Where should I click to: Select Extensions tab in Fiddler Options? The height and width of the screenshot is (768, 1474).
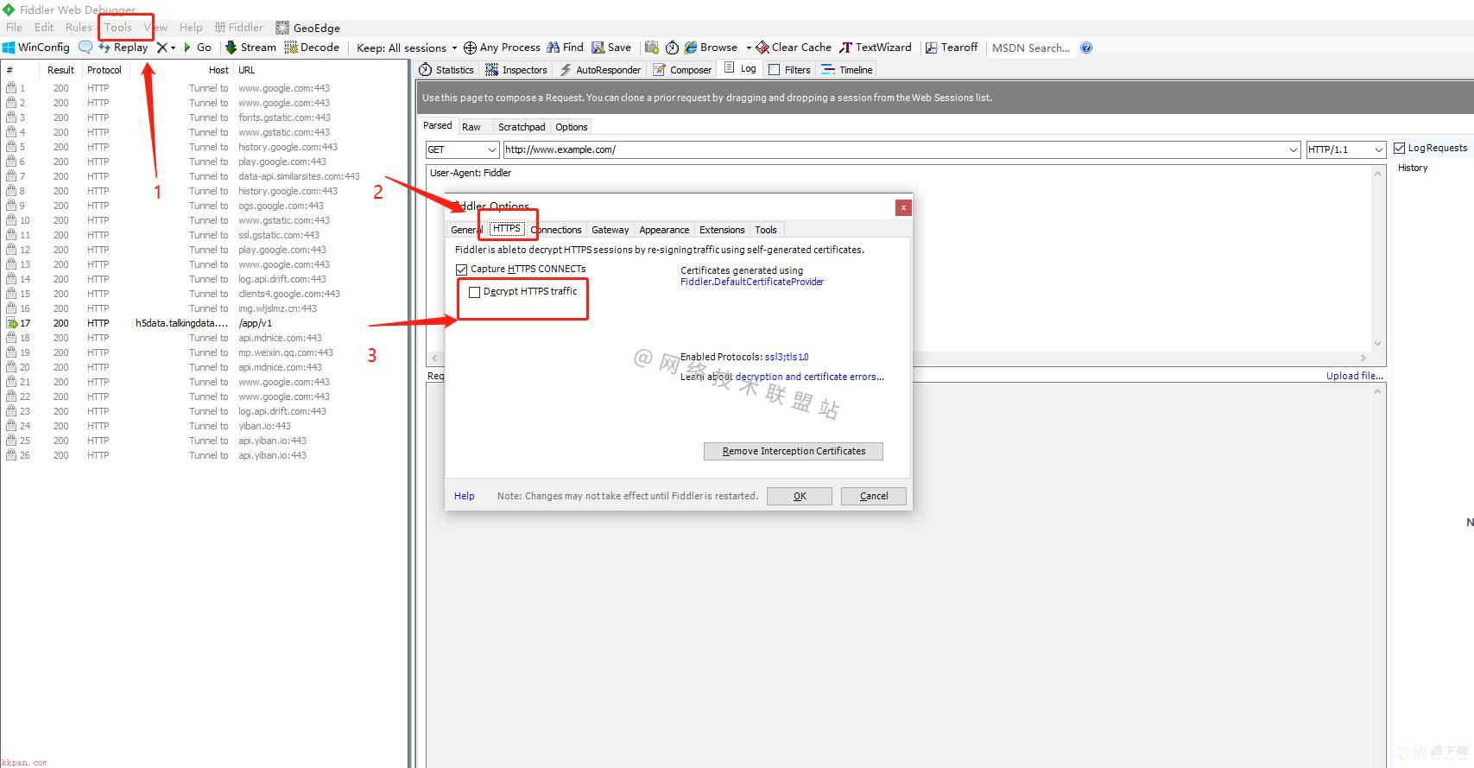722,230
